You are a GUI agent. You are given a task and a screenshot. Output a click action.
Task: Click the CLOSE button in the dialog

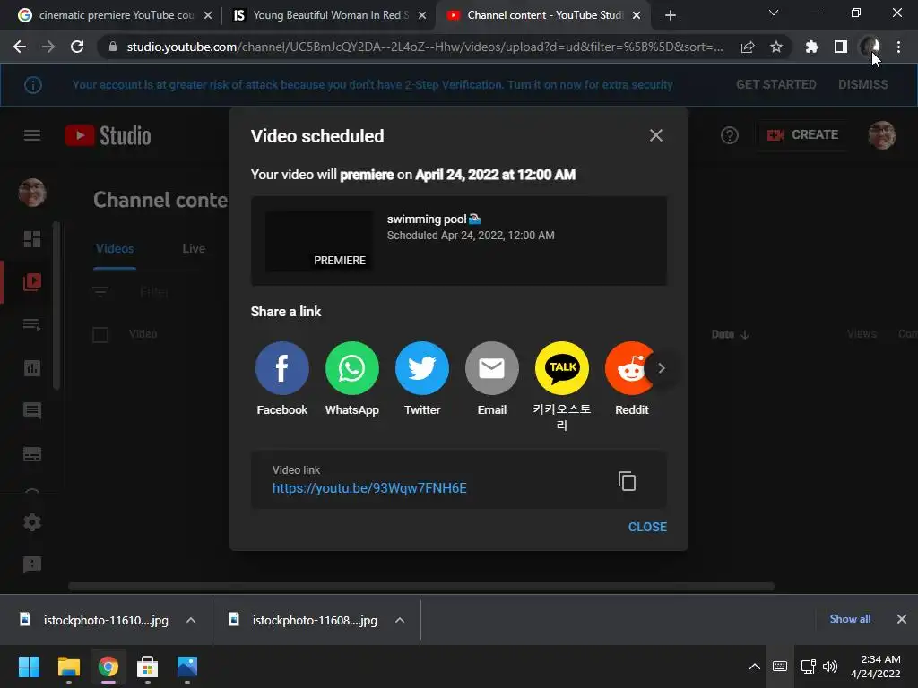(647, 527)
